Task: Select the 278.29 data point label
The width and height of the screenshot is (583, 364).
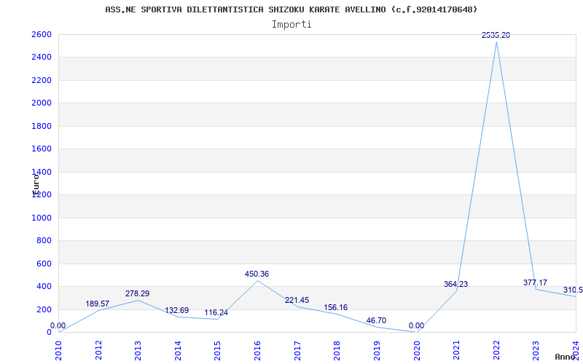Action: [x=137, y=294]
